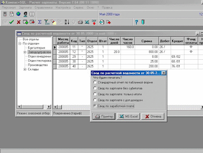Click the exit door icon
The image size is (203, 153).
(143, 22)
